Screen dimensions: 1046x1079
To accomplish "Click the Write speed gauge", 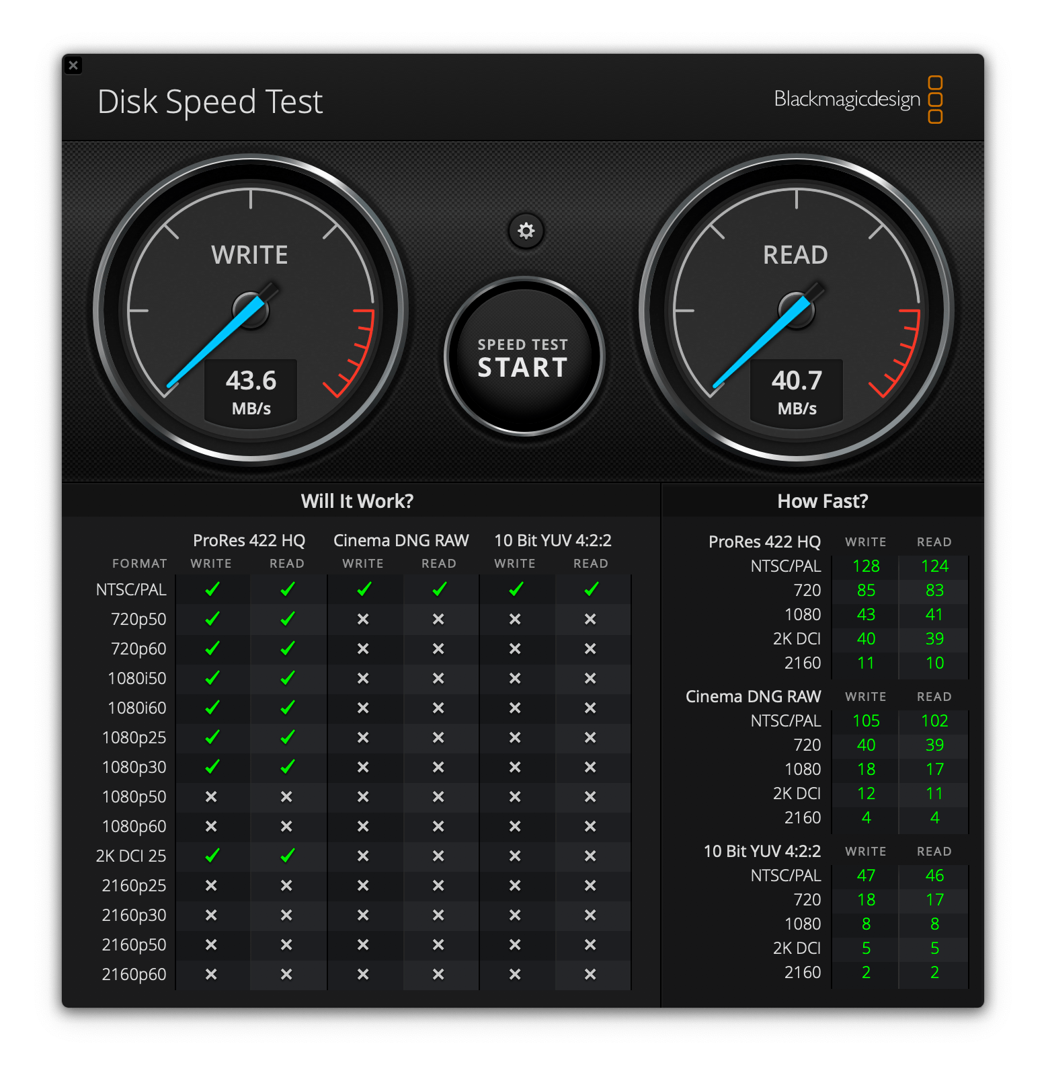I will pyautogui.click(x=251, y=310).
